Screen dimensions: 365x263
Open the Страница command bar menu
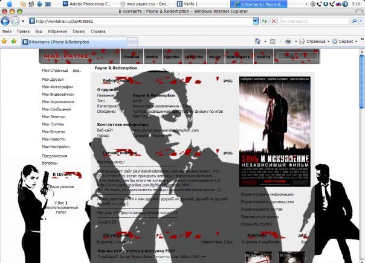[314, 42]
